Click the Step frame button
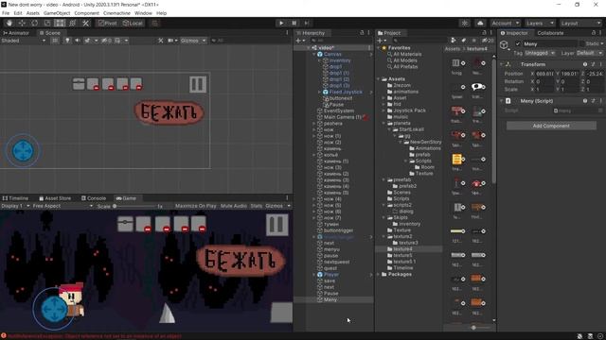This screenshot has width=606, height=340. (x=307, y=23)
